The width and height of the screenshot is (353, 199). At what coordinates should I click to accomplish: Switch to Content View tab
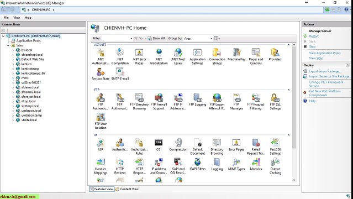tap(127, 189)
